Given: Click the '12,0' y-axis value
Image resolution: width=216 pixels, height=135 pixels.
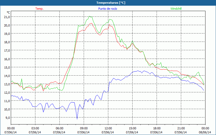Looking at the screenshot, I should tap(7, 92).
